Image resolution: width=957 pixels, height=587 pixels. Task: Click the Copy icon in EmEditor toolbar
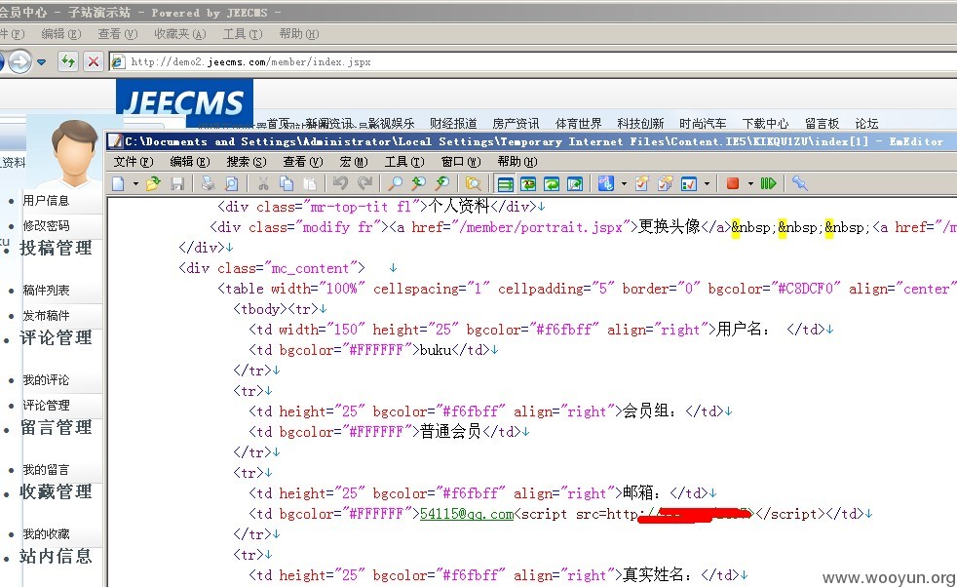pyautogui.click(x=287, y=184)
